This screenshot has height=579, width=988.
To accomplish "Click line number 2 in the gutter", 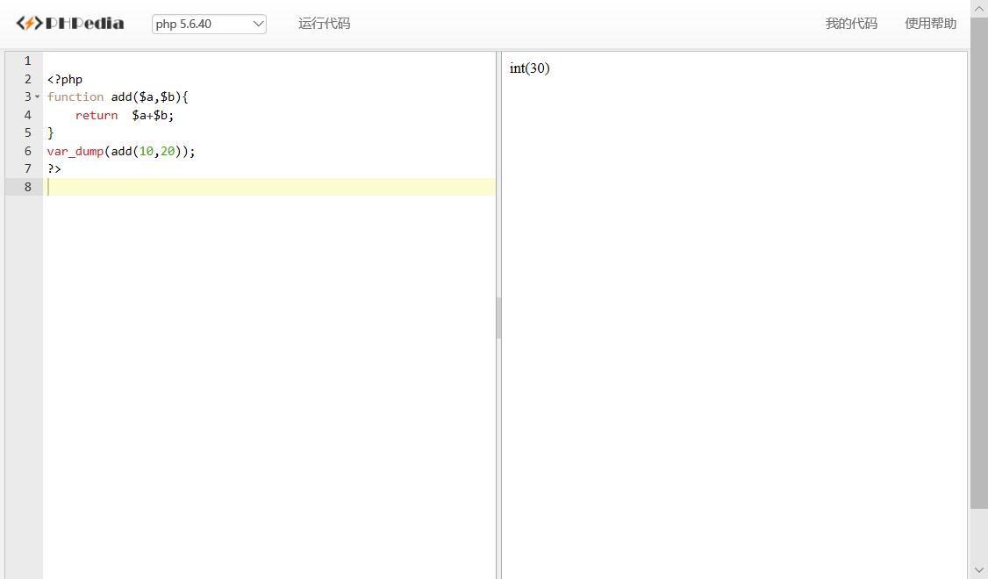I will pyautogui.click(x=28, y=79).
